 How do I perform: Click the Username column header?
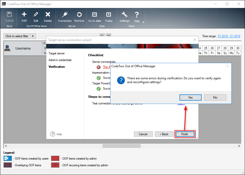[23, 48]
